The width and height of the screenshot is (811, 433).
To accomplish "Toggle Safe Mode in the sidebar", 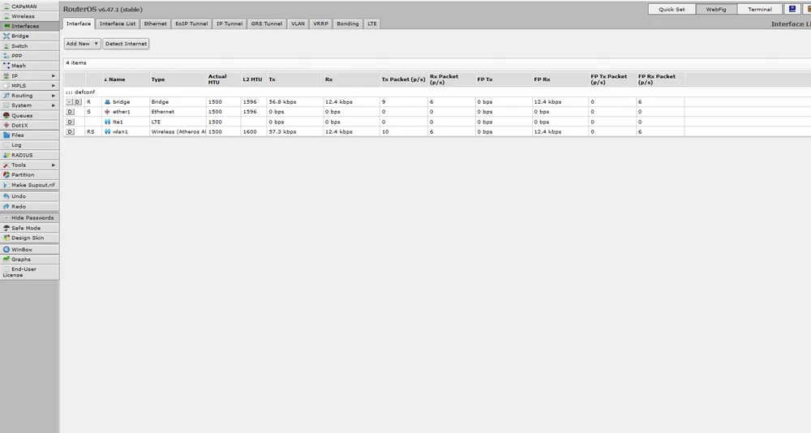I will click(x=25, y=228).
